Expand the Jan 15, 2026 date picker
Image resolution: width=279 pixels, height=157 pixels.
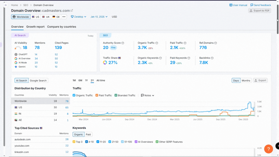[99, 17]
